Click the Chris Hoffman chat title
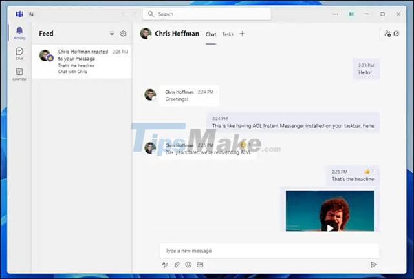The image size is (414, 279). [177, 33]
